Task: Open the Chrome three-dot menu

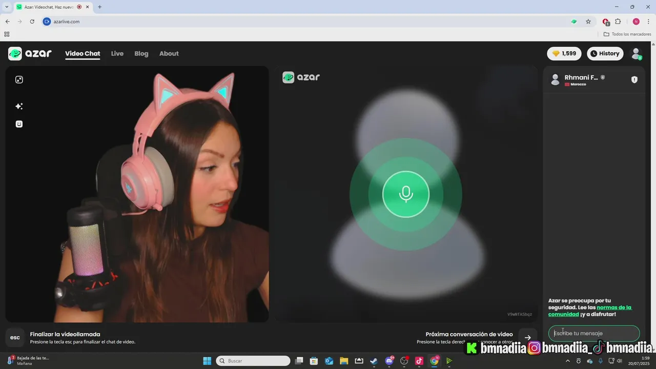Action: click(648, 22)
